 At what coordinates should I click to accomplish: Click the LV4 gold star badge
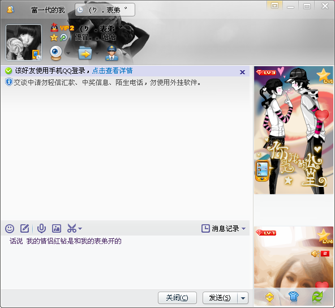(x=325, y=236)
